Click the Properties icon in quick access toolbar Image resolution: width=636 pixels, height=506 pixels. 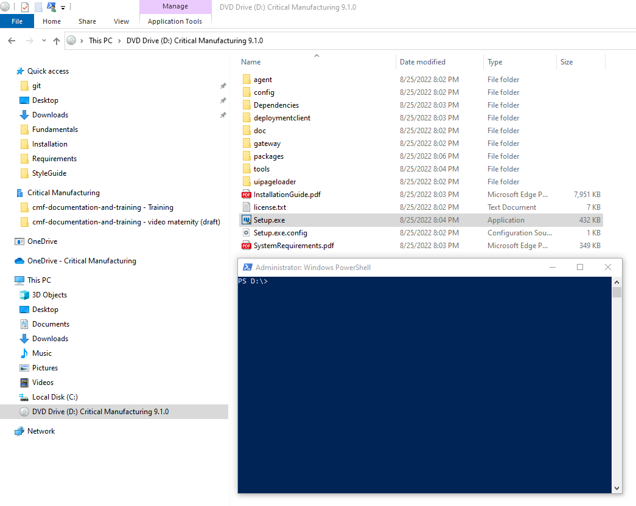tap(25, 7)
